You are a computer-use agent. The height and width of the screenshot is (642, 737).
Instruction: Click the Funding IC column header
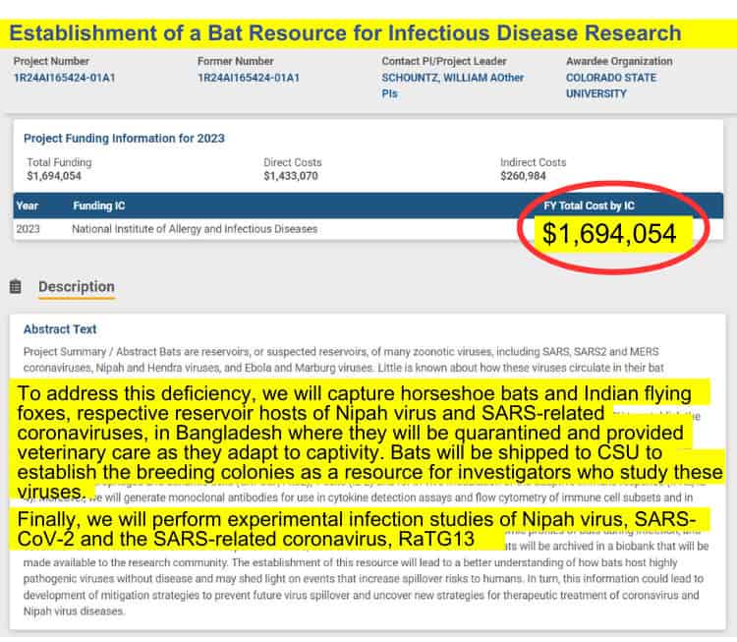pos(98,205)
